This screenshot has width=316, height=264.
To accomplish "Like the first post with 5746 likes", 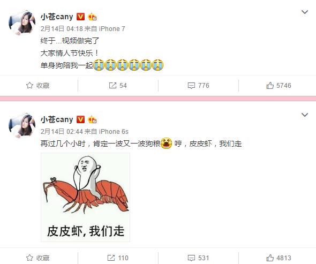I will click(x=279, y=86).
